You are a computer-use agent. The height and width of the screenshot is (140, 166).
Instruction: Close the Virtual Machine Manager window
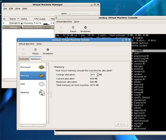pyautogui.click(x=98, y=5)
